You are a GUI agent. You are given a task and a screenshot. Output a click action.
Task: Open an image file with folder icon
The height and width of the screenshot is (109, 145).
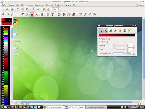[7, 9]
